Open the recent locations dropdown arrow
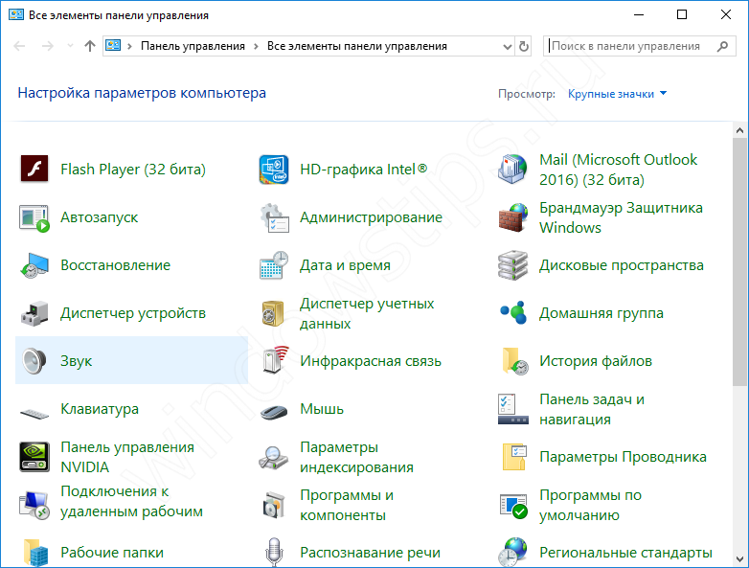This screenshot has width=749, height=568. (x=70, y=46)
